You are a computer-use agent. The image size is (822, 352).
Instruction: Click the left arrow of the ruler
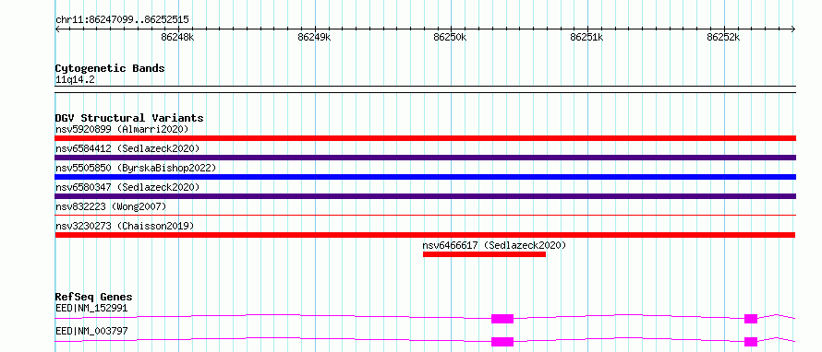click(x=57, y=29)
